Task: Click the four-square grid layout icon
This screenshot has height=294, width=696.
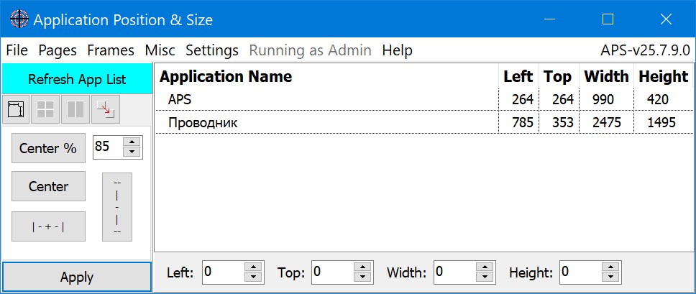Action: 46,109
